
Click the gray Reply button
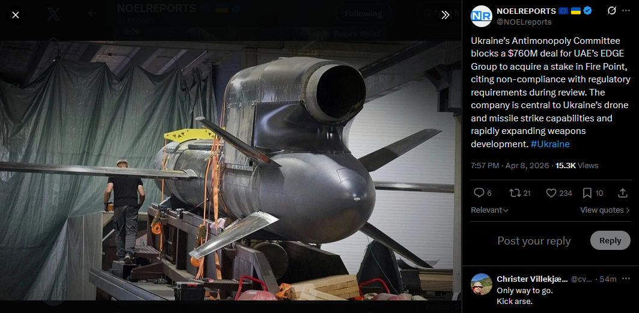610,240
